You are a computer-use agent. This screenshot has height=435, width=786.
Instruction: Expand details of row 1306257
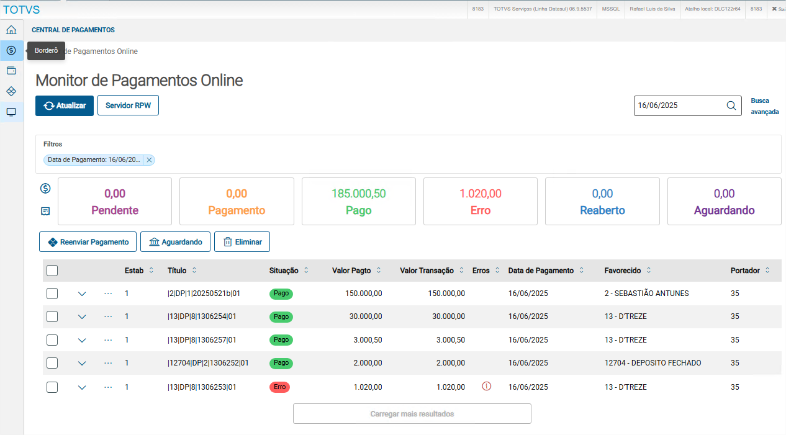tap(82, 340)
